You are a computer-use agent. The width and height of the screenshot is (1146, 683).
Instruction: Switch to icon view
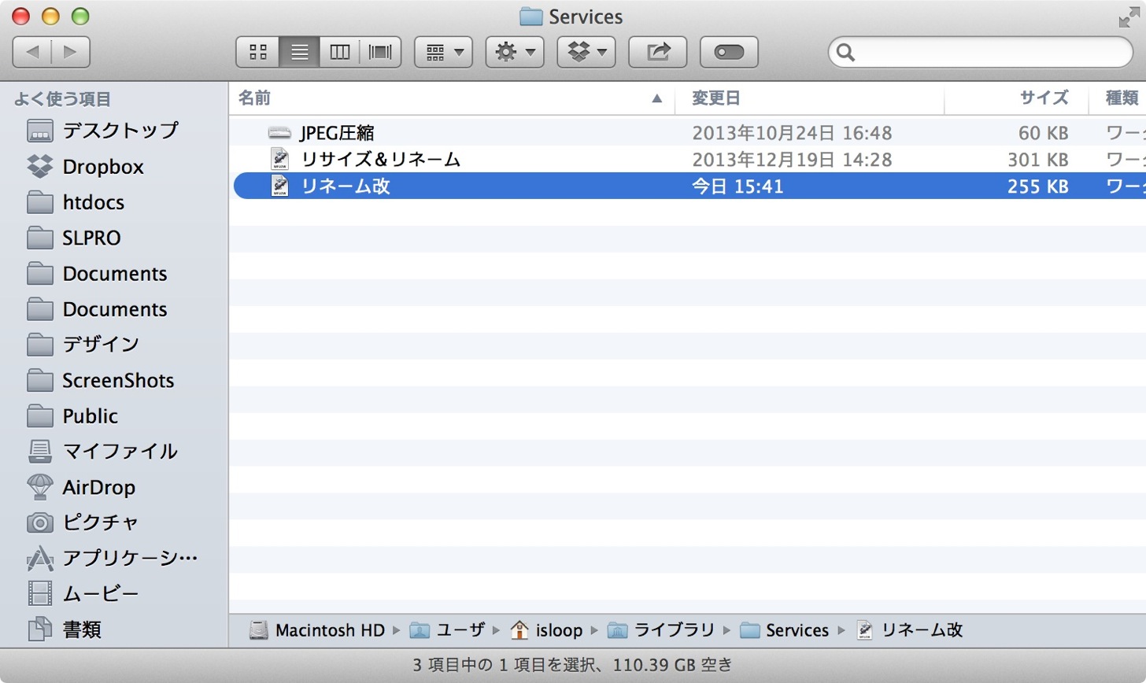[258, 52]
